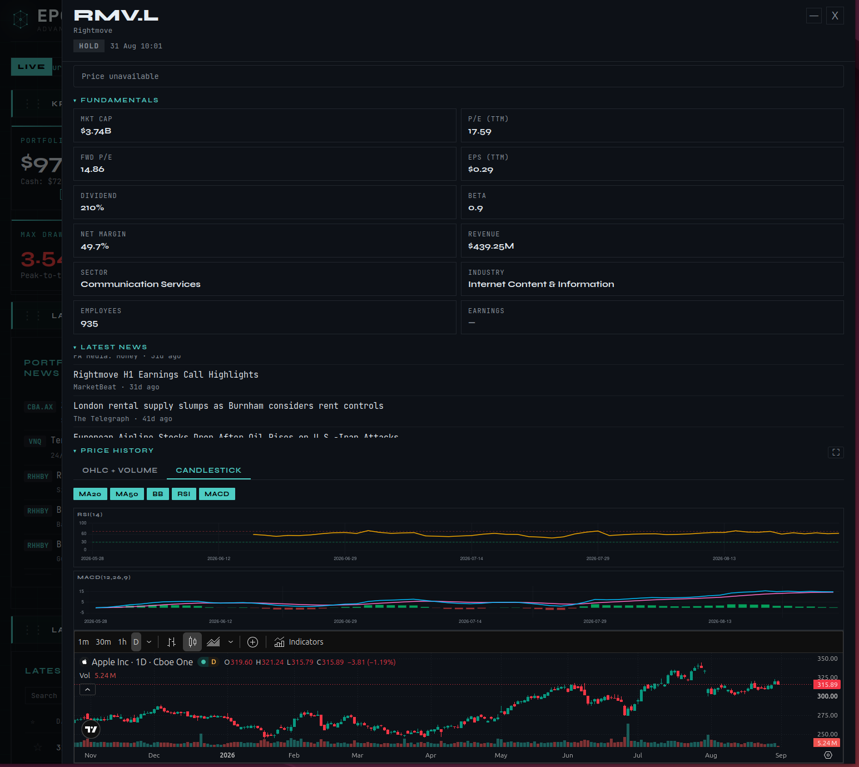Click the EP hexagon logo in background
The height and width of the screenshot is (767, 859).
coord(21,19)
